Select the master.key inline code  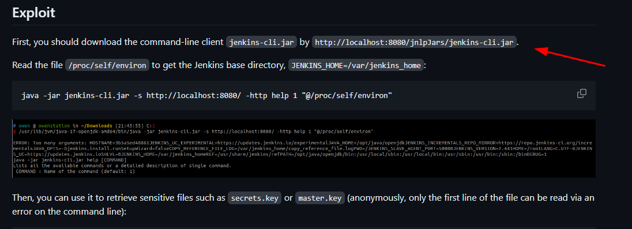coord(320,198)
